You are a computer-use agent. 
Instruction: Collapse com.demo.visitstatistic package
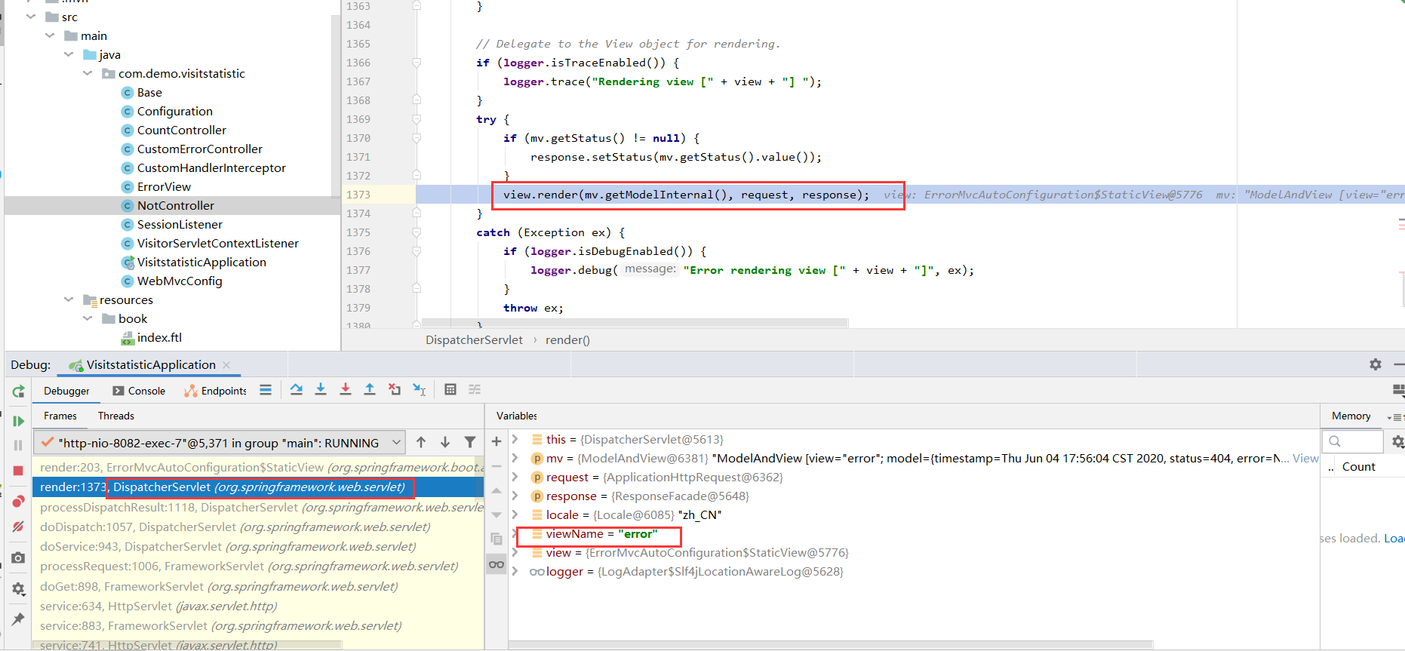click(x=88, y=73)
